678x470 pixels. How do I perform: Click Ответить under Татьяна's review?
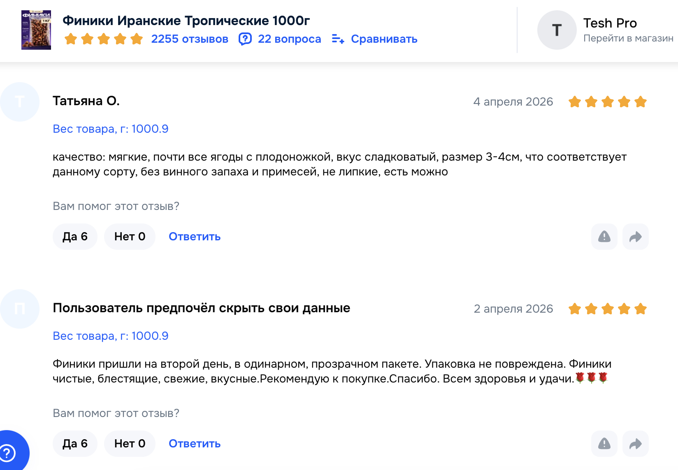point(195,237)
